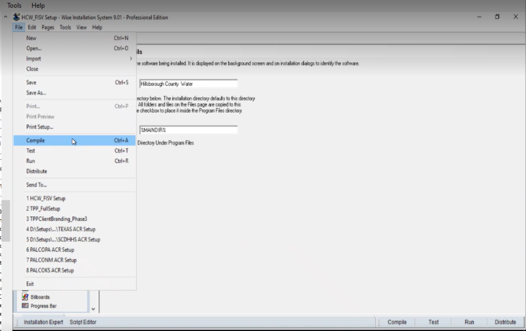Click the Compile button in the bottom bar
Screen dimensions: 526x331
[x=397, y=322]
